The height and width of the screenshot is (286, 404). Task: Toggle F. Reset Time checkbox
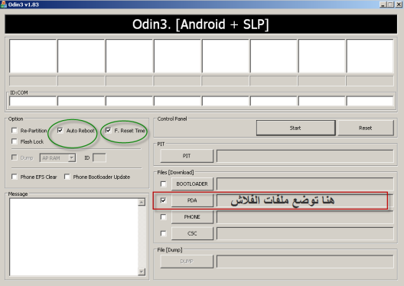[x=108, y=131]
